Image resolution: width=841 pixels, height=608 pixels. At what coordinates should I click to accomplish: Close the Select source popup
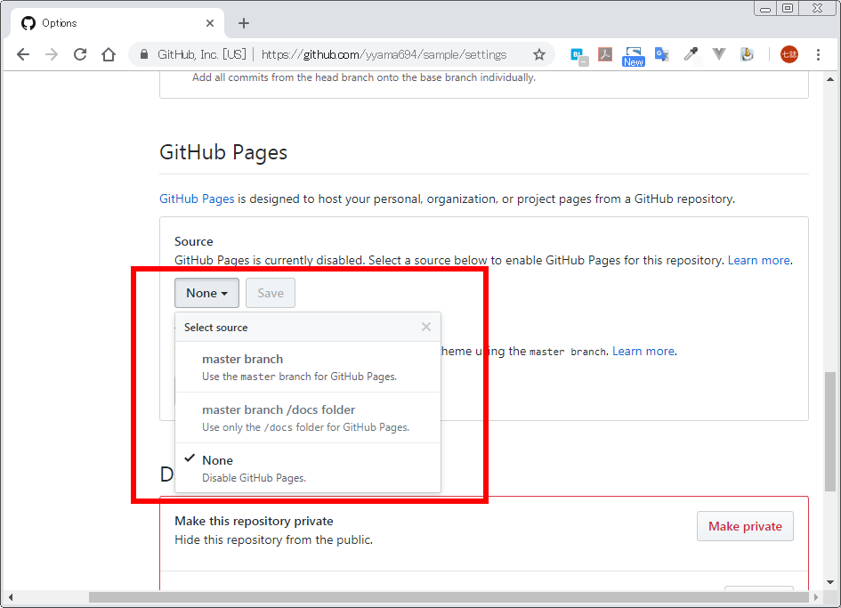[426, 327]
